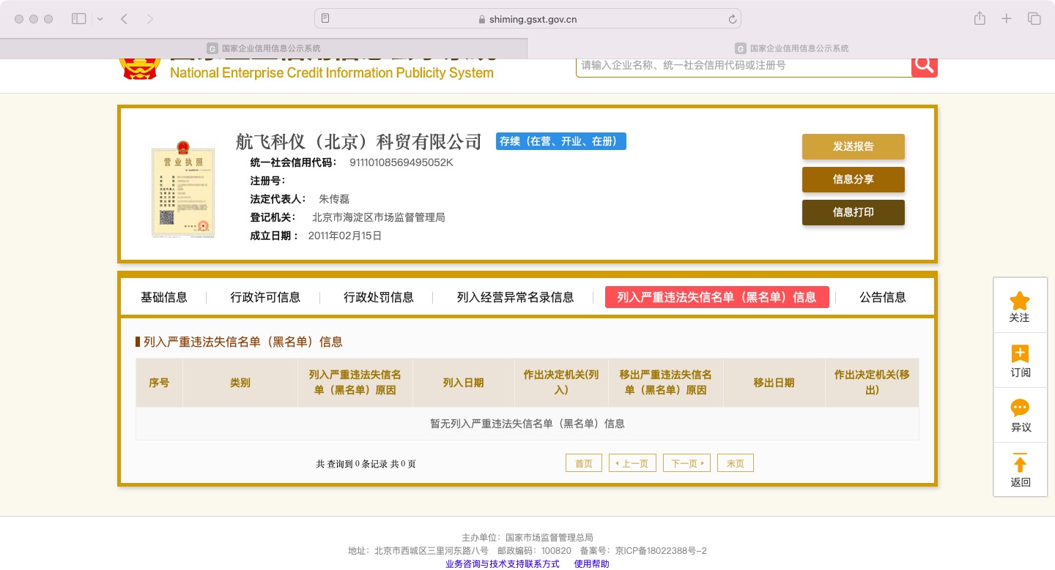Image resolution: width=1055 pixels, height=570 pixels.
Task: Click the 上一页 pagination button
Action: [x=632, y=463]
